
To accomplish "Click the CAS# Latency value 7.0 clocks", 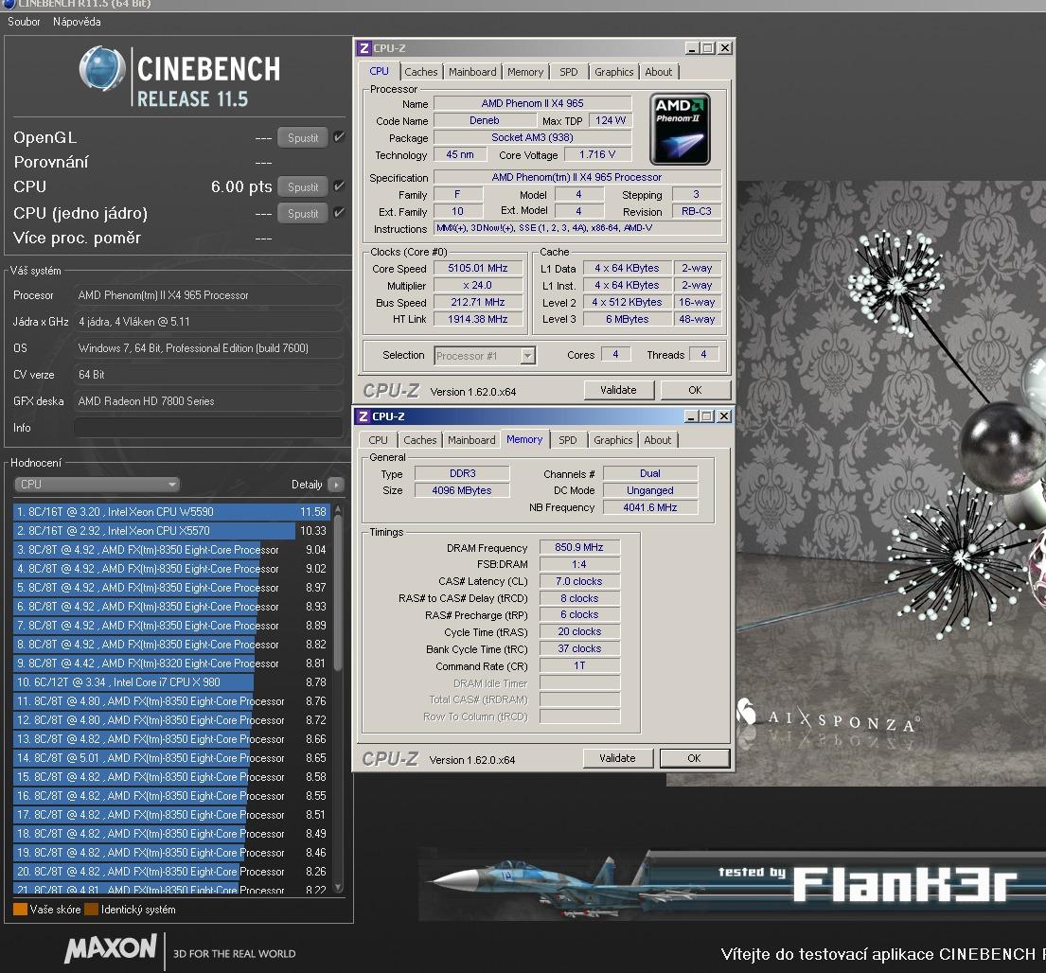I will point(579,581).
